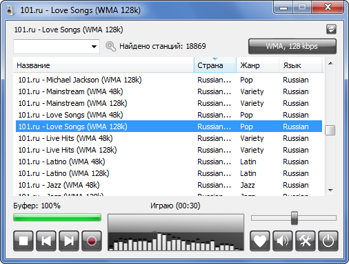Select 101.ru - Live Hits (WMA 128k)
Viewport: 349px width, 264px height.
[x=169, y=150]
